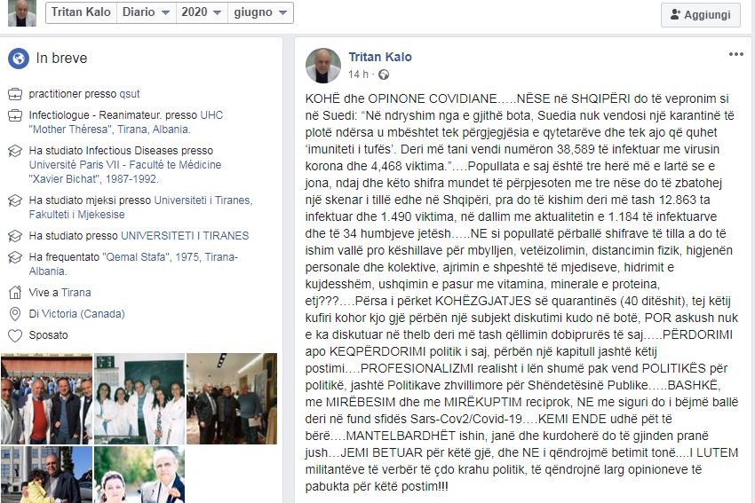Click the public globe icon beside 14 h
The height and width of the screenshot is (503, 755).
tap(384, 75)
